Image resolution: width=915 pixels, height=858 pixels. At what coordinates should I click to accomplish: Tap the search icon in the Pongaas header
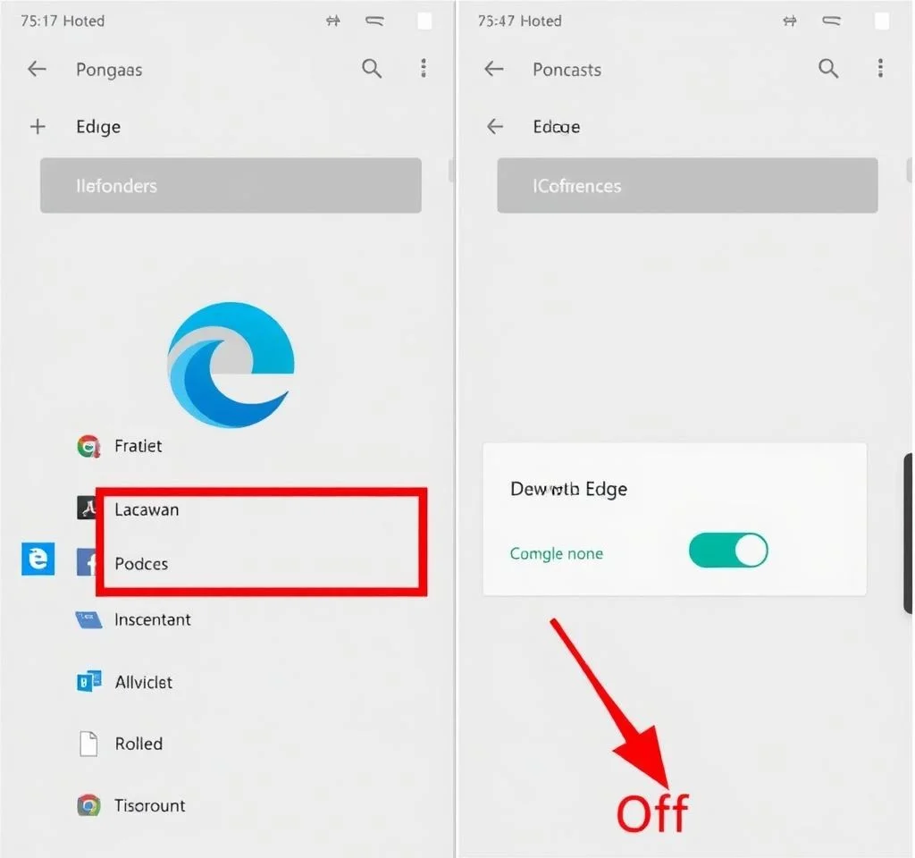[372, 68]
